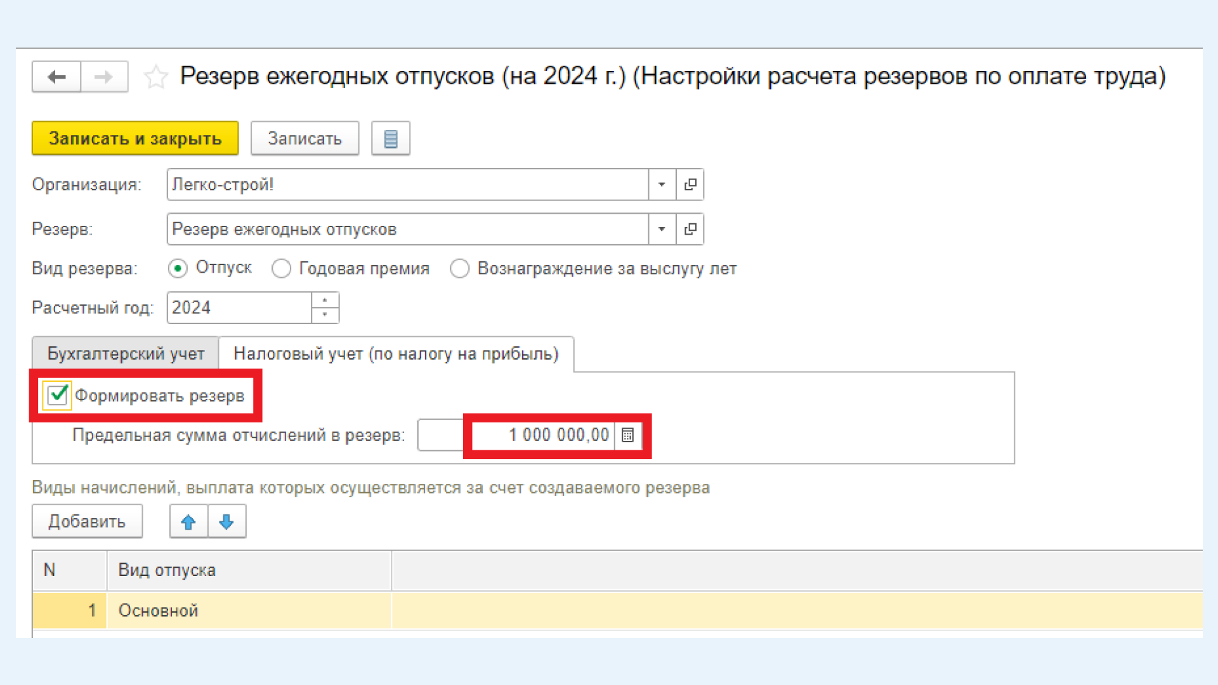Click into Резерв field Резерв ежегодных отпусков
This screenshot has height=685, width=1218.
(407, 229)
